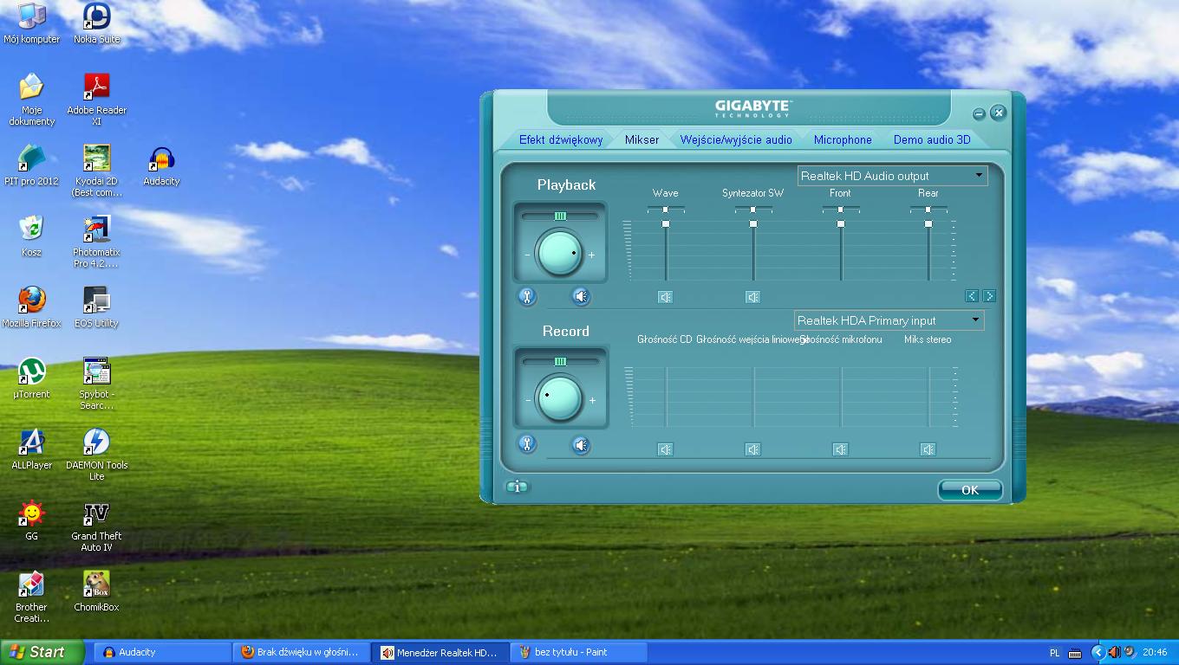Mute Głośność CD record channel
Image resolution: width=1179 pixels, height=665 pixels.
pos(665,449)
